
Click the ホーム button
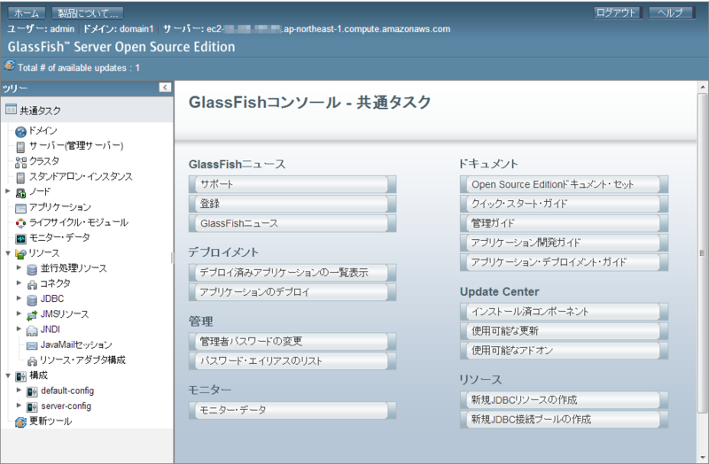27,13
